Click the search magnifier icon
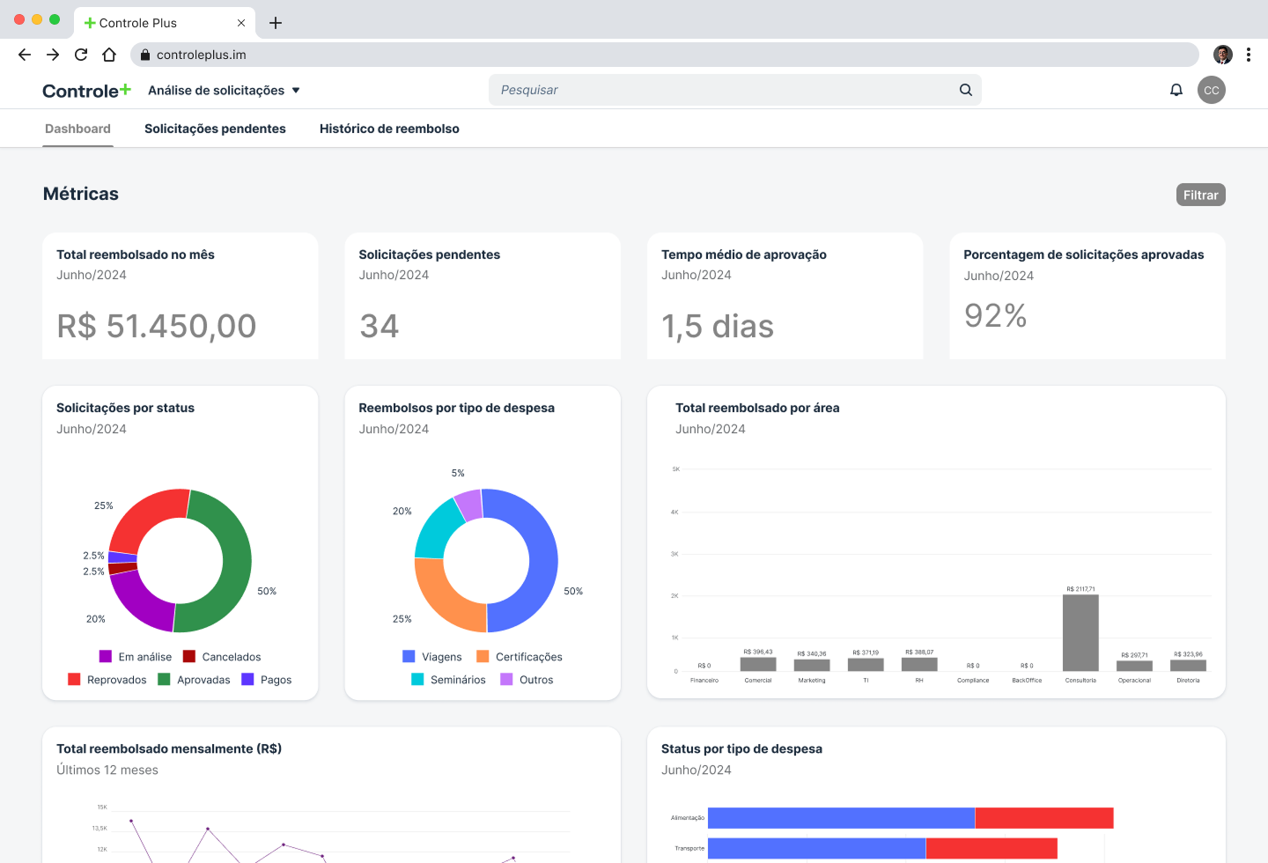The height and width of the screenshot is (863, 1268). pyautogui.click(x=966, y=90)
